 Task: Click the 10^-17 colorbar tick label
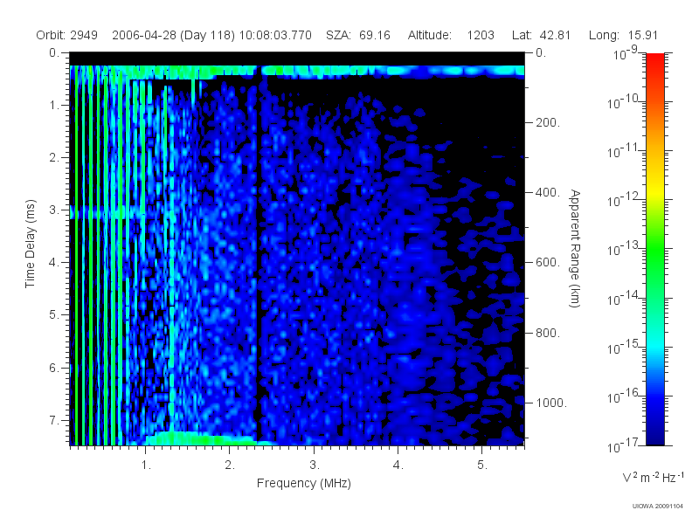coord(624,445)
